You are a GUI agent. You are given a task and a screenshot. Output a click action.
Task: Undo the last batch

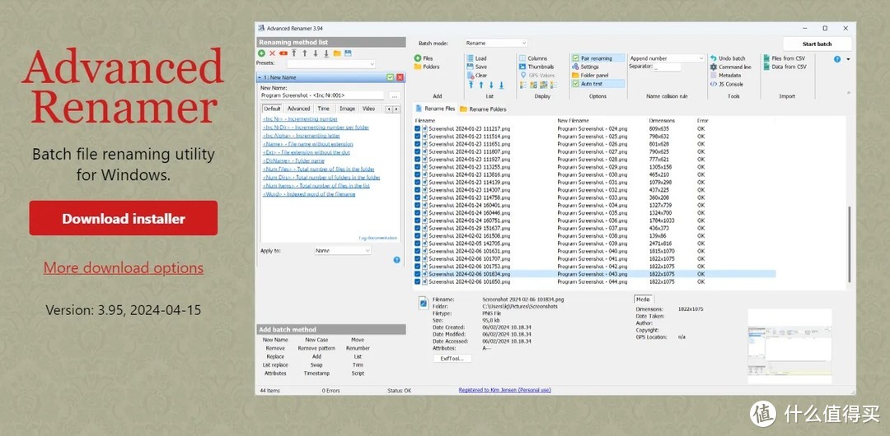(x=728, y=58)
